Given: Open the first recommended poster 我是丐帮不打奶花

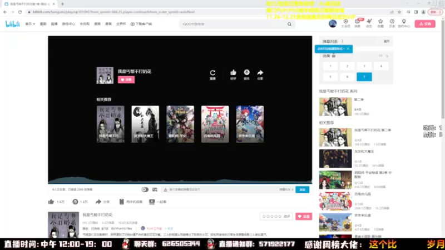Looking at the screenshot, I should coord(110,124).
